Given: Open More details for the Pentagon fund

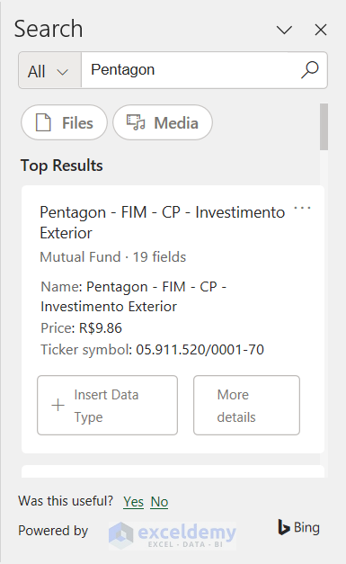Looking at the screenshot, I should tap(246, 406).
